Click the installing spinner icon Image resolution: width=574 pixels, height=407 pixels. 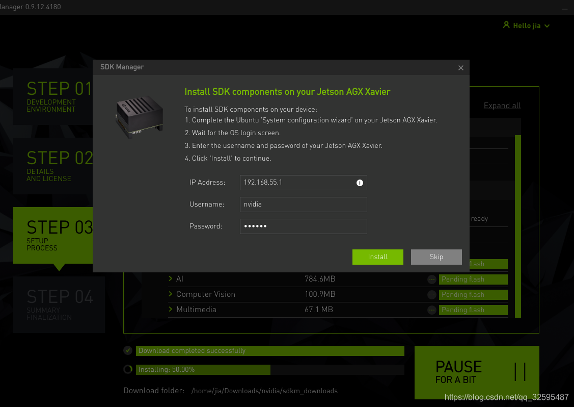128,369
